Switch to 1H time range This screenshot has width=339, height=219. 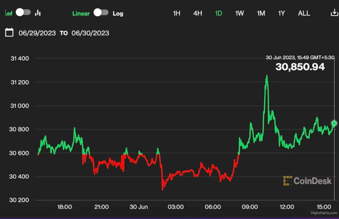pyautogui.click(x=177, y=13)
